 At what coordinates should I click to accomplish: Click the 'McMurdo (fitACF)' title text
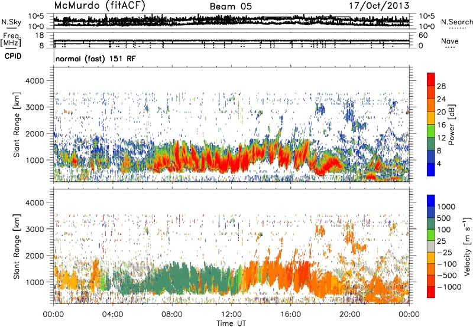pyautogui.click(x=99, y=6)
